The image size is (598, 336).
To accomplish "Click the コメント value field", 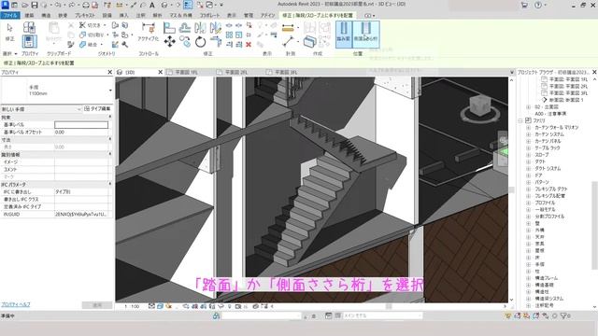I will point(81,170).
